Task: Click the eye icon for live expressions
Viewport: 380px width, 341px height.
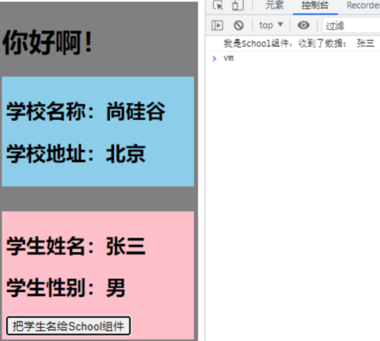Action: point(303,25)
